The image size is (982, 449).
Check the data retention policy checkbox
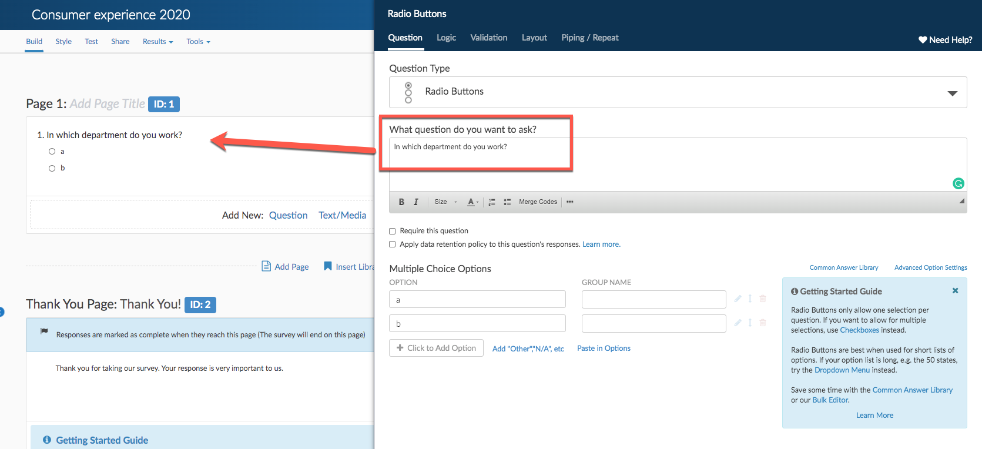coord(393,244)
